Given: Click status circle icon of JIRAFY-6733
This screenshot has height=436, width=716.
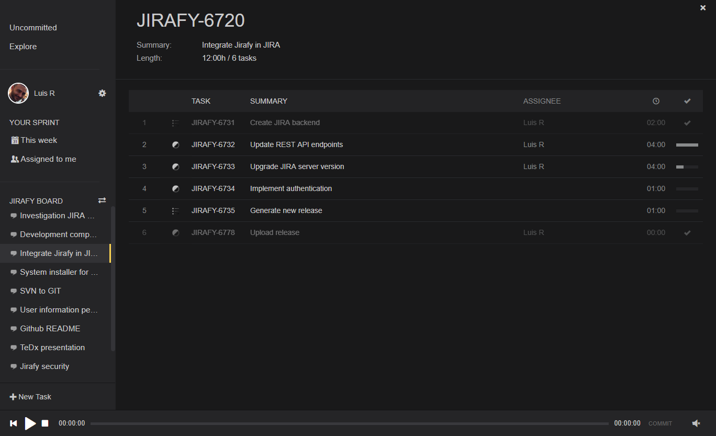Looking at the screenshot, I should click(175, 167).
